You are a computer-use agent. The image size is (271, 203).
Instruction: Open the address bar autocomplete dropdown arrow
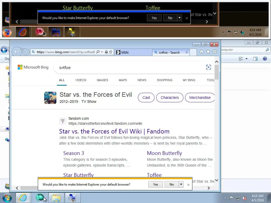pos(102,52)
